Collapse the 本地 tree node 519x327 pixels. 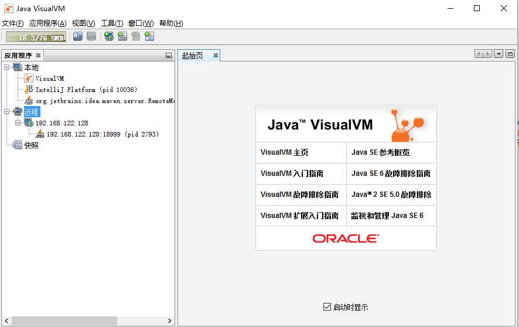[x=6, y=67]
